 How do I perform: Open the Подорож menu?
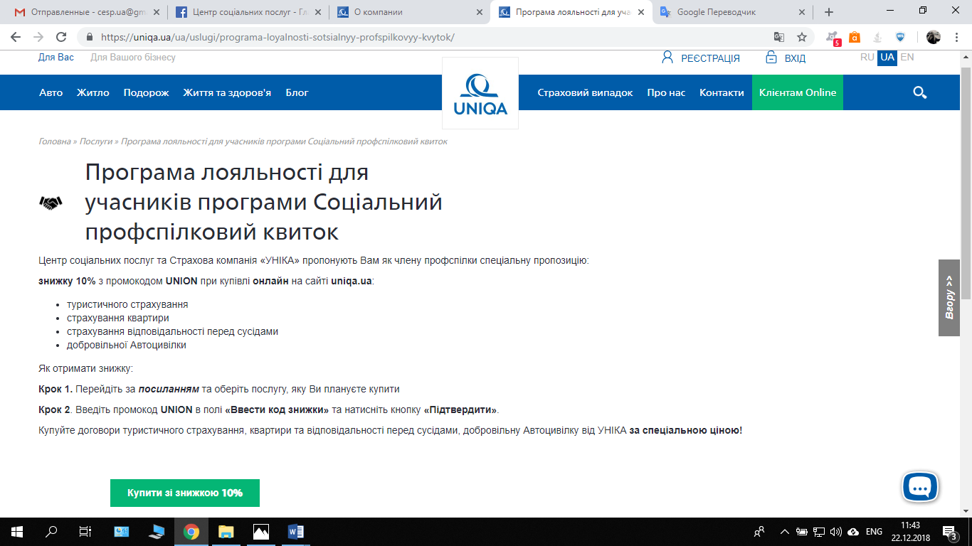146,93
